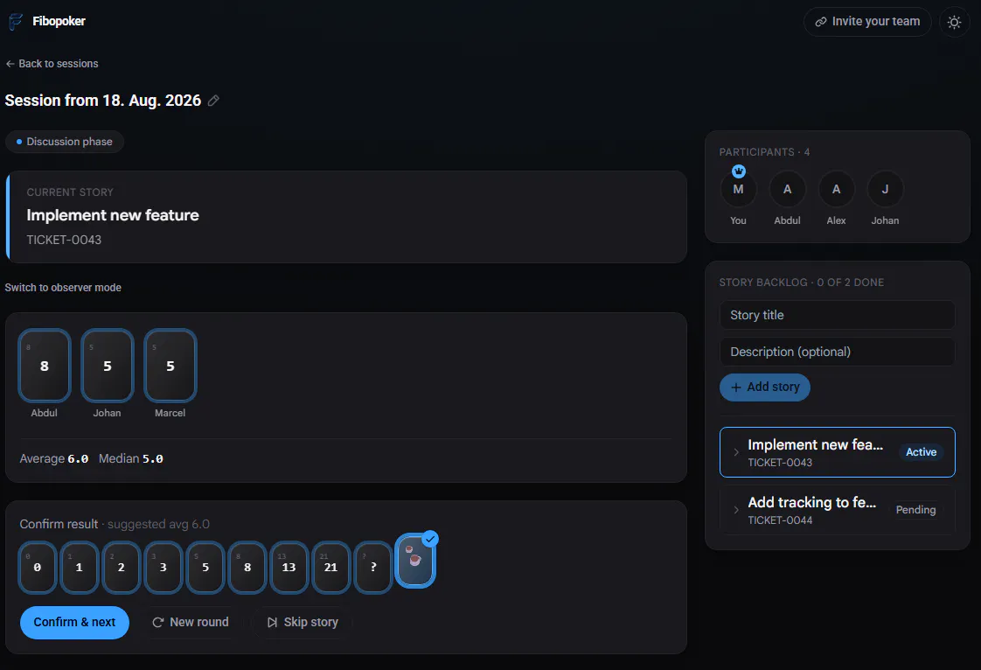This screenshot has width=981, height=670.
Task: Expand the Add tracking backlog item chevron
Action: point(736,510)
